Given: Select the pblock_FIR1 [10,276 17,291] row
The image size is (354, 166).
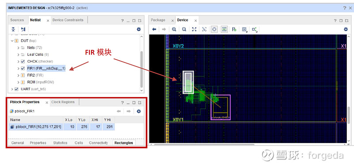Looking at the screenshot, I should [62, 127].
